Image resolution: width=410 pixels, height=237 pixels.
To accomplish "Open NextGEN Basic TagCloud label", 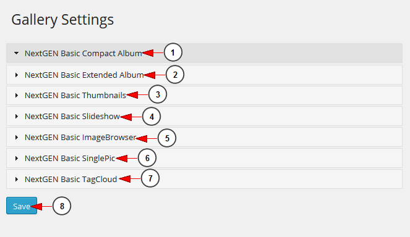I will pos(71,180).
